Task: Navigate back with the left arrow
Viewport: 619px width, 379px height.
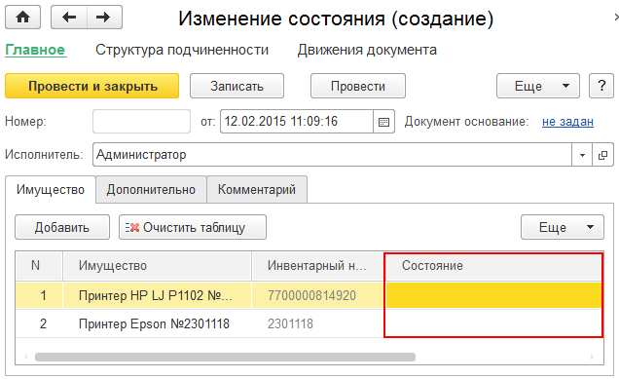Action: click(69, 18)
